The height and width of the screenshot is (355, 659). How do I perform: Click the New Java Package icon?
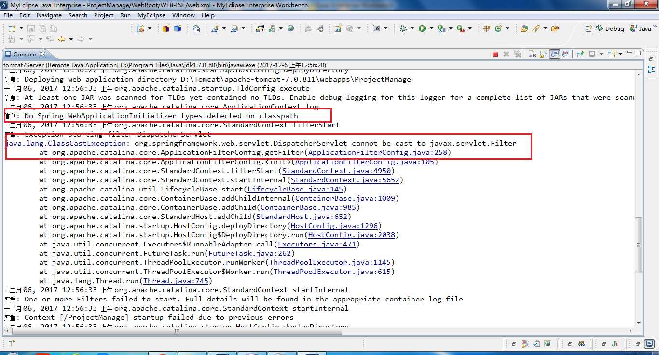pos(487,28)
